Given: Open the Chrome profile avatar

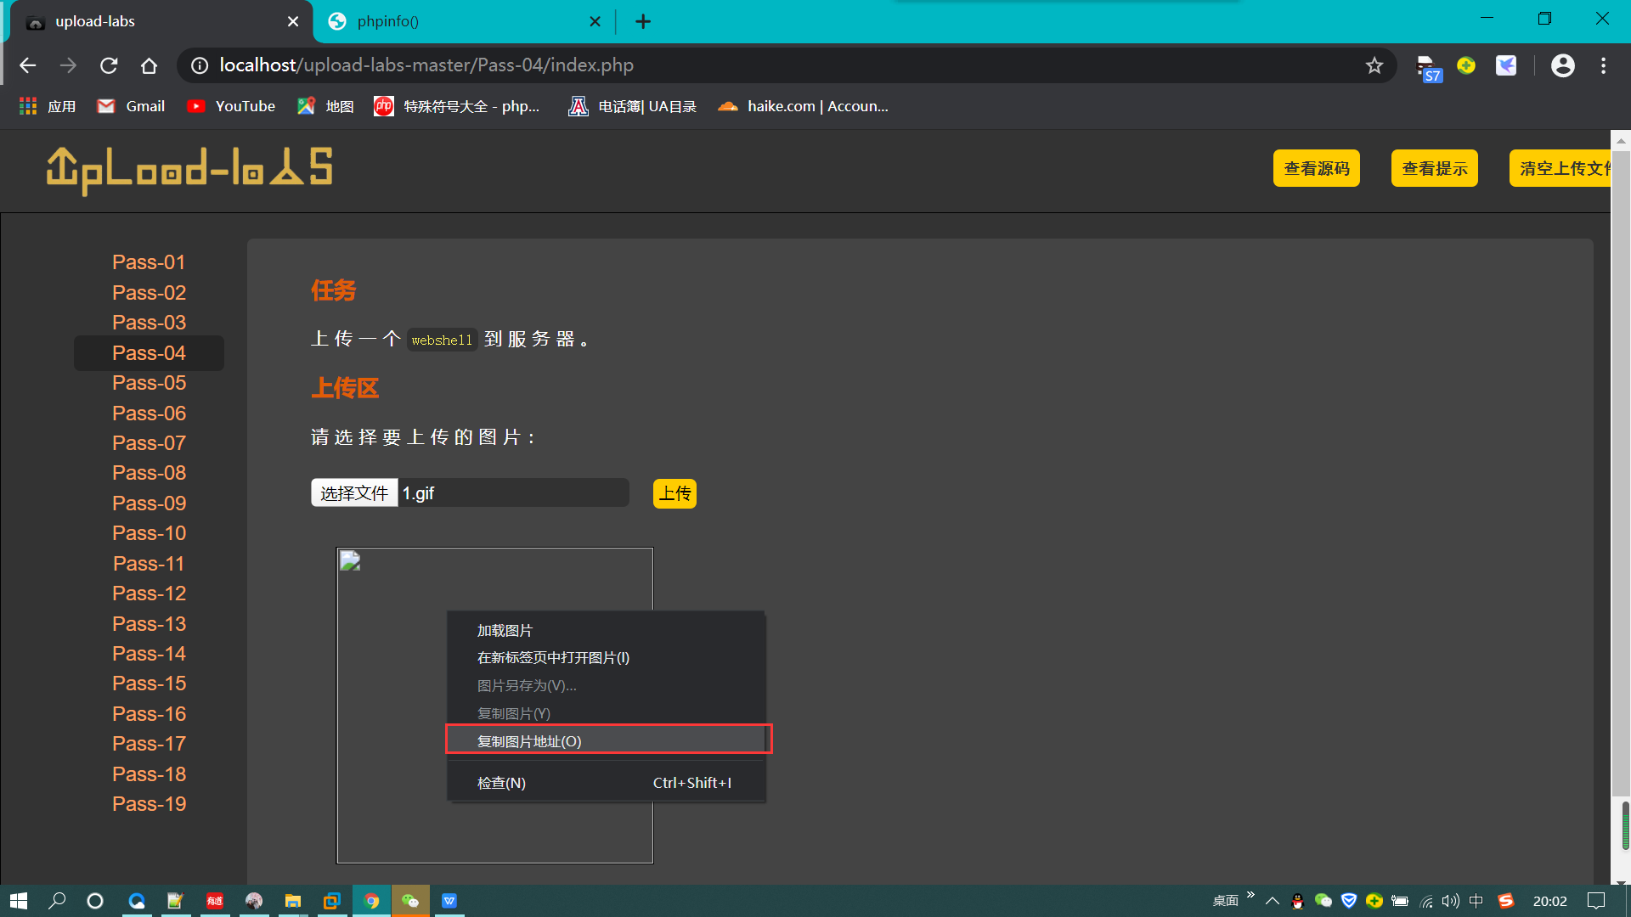Looking at the screenshot, I should tap(1563, 65).
